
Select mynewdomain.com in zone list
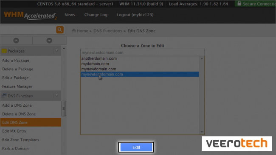[x=140, y=69]
